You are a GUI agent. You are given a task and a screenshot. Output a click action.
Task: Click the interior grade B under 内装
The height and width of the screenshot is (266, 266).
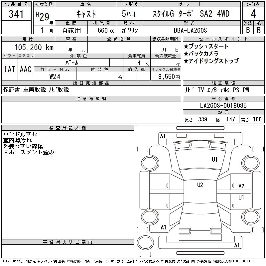pos(259,30)
